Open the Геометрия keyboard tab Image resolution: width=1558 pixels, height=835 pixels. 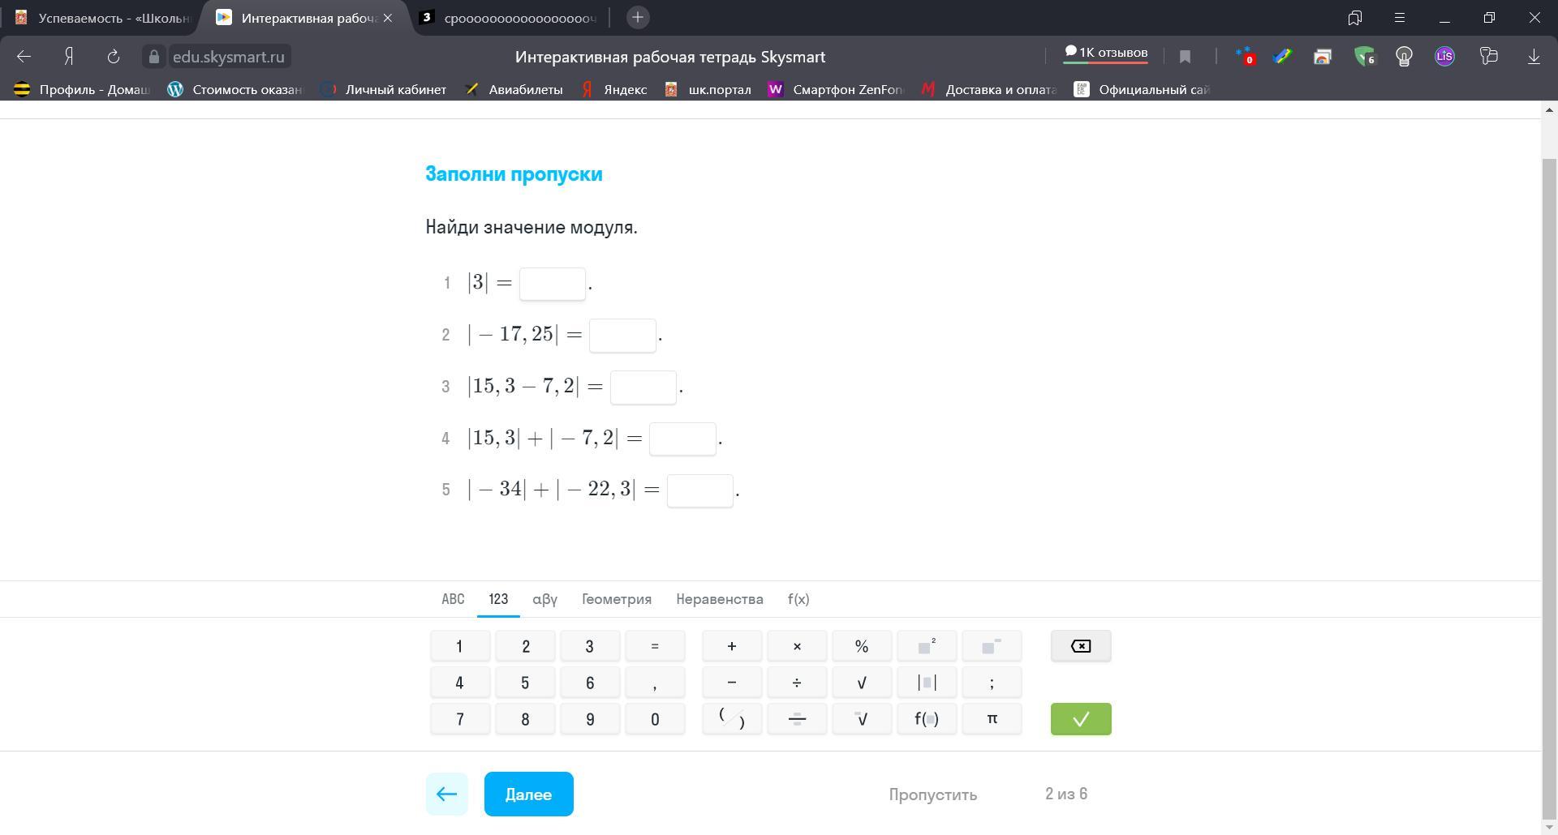pyautogui.click(x=617, y=599)
